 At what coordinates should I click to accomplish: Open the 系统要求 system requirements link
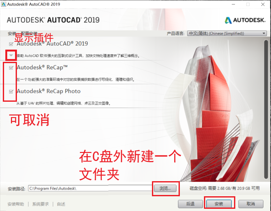[x=40, y=204]
